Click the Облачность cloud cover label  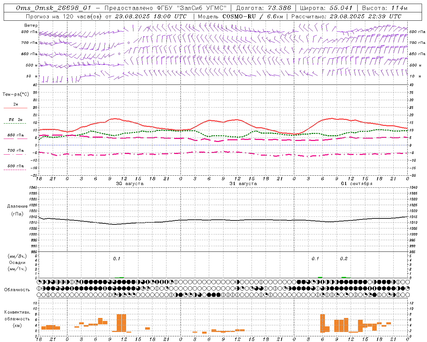coord(17,290)
